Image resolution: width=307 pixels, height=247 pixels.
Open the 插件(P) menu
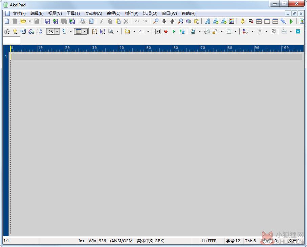132,13
